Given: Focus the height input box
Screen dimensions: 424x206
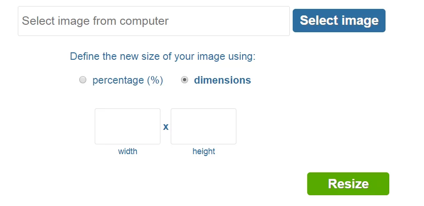Looking at the screenshot, I should (x=204, y=126).
